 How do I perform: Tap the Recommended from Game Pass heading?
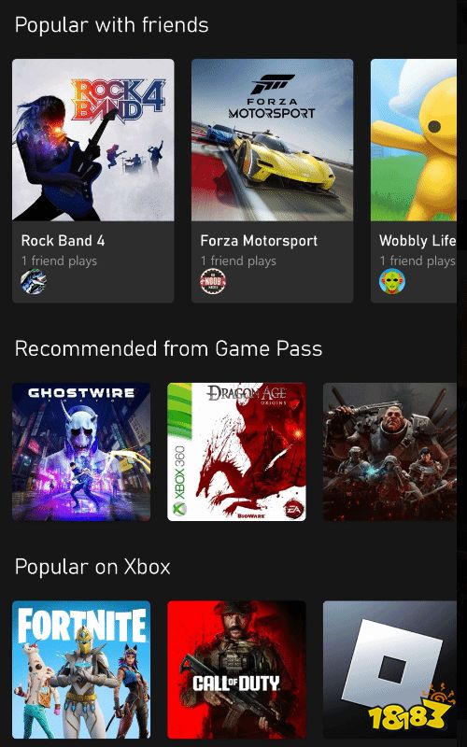pos(169,348)
